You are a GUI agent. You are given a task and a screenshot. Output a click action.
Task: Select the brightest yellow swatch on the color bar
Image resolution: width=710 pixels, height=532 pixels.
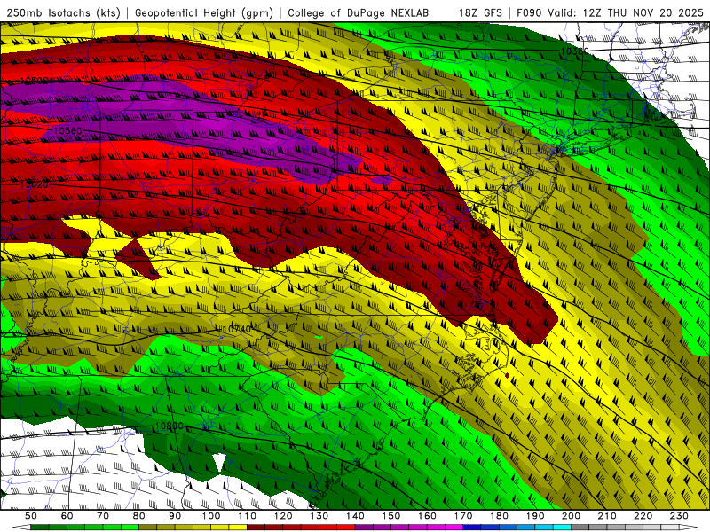point(238,528)
